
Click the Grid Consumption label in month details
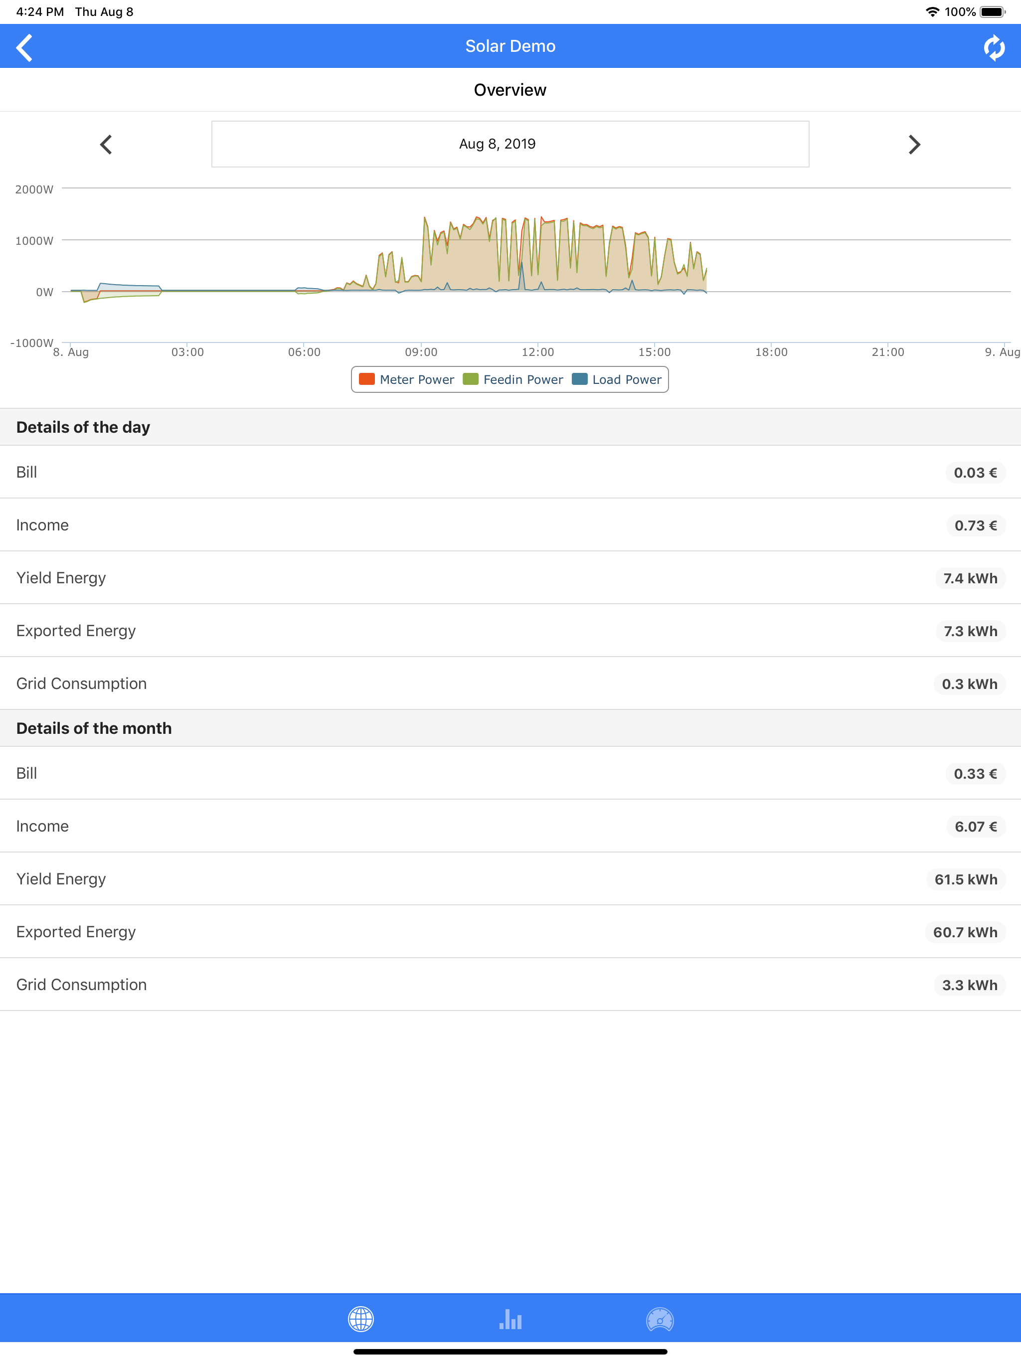tap(81, 985)
